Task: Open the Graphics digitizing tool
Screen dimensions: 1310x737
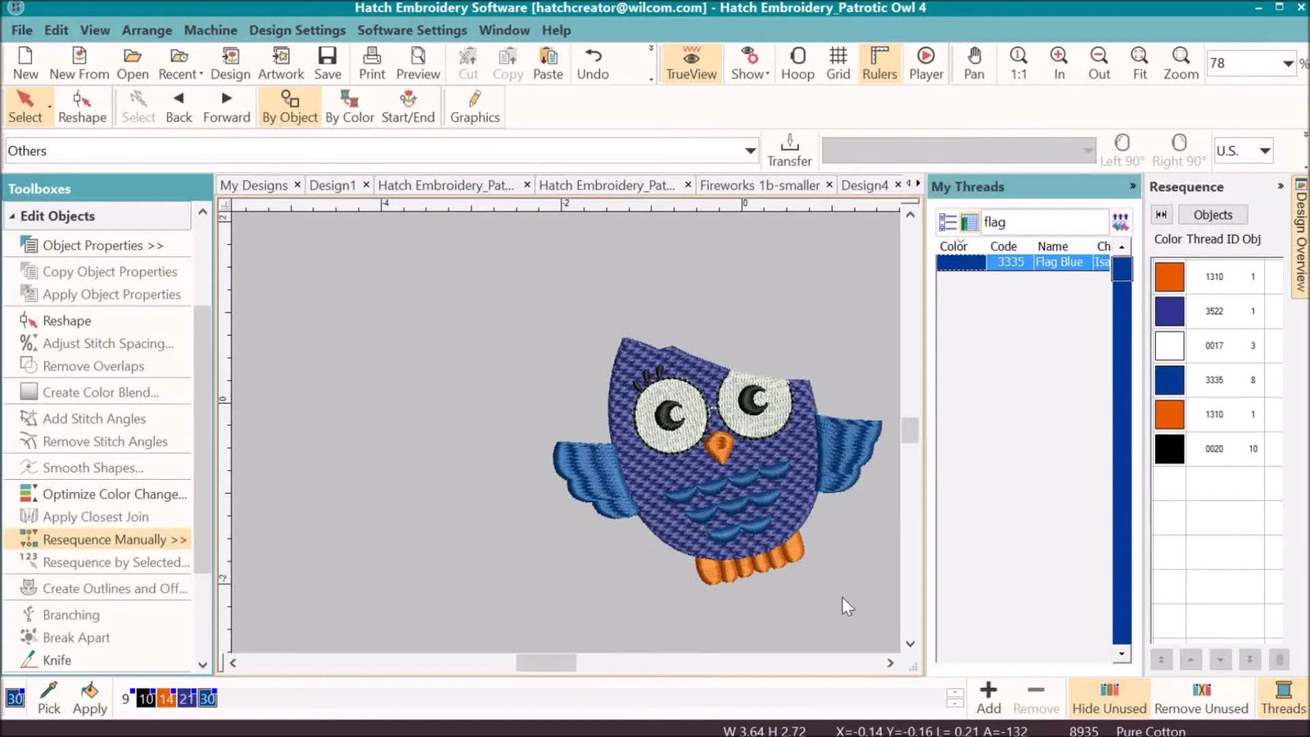Action: click(x=473, y=106)
